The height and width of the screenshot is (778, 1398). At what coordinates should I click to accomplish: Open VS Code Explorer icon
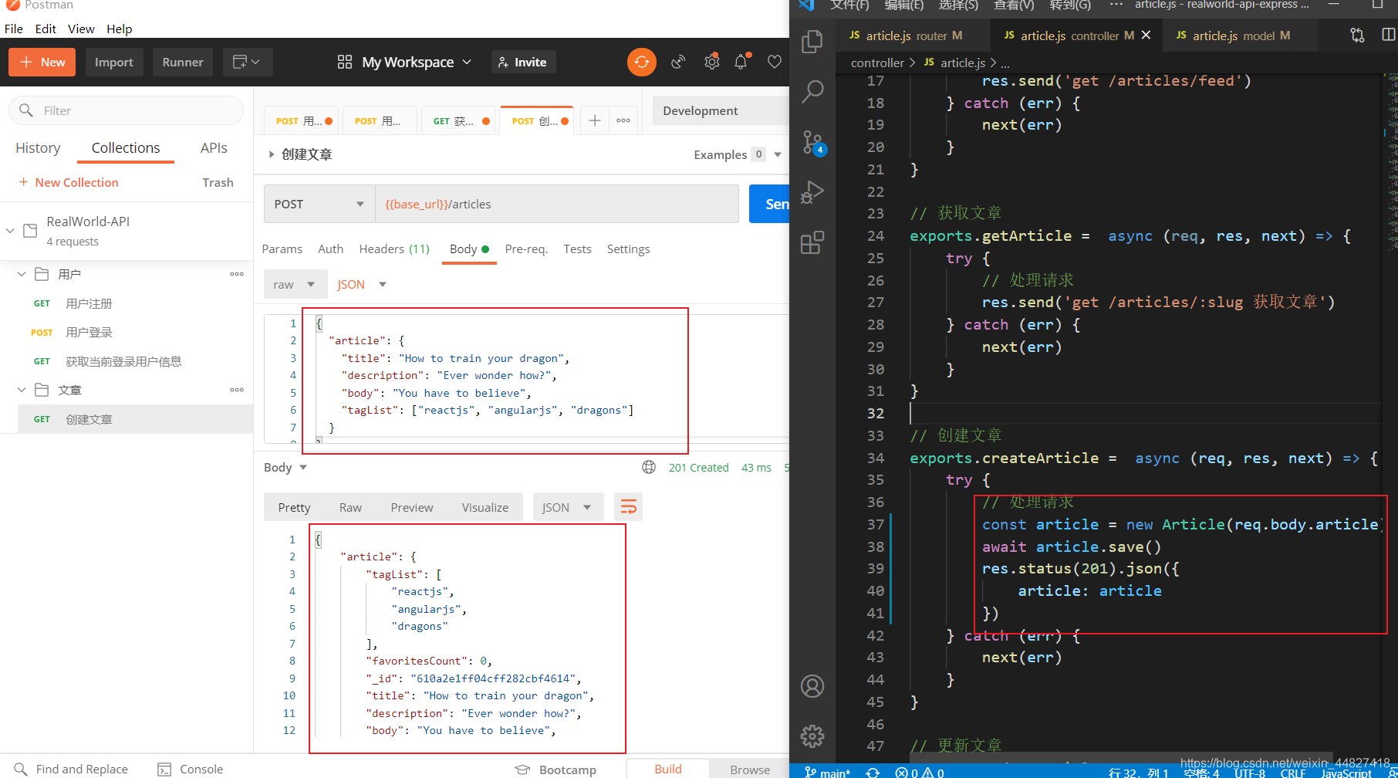812,41
